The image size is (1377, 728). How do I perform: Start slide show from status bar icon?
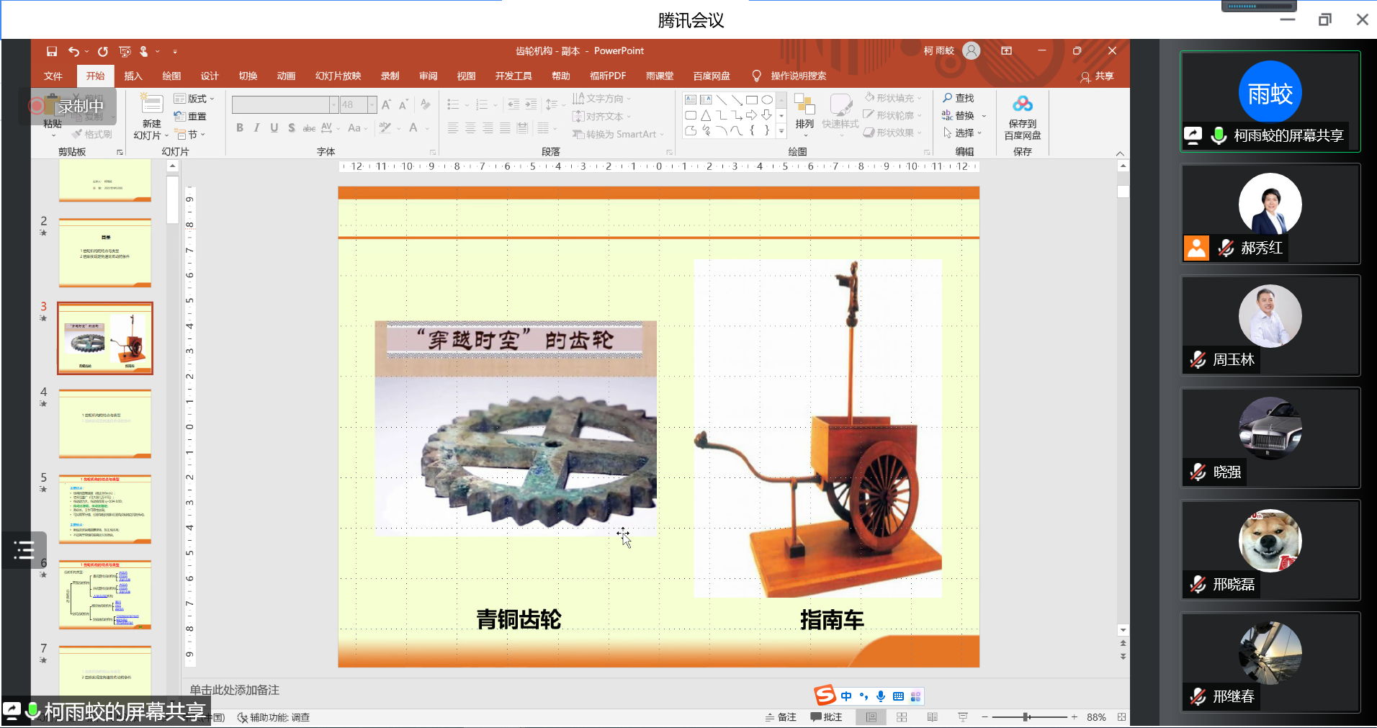point(963,717)
